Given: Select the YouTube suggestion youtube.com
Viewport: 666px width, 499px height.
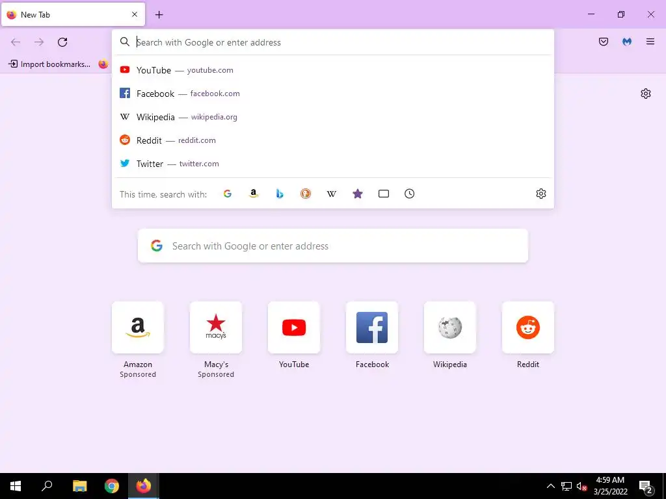Looking at the screenshot, I should pyautogui.click(x=333, y=70).
